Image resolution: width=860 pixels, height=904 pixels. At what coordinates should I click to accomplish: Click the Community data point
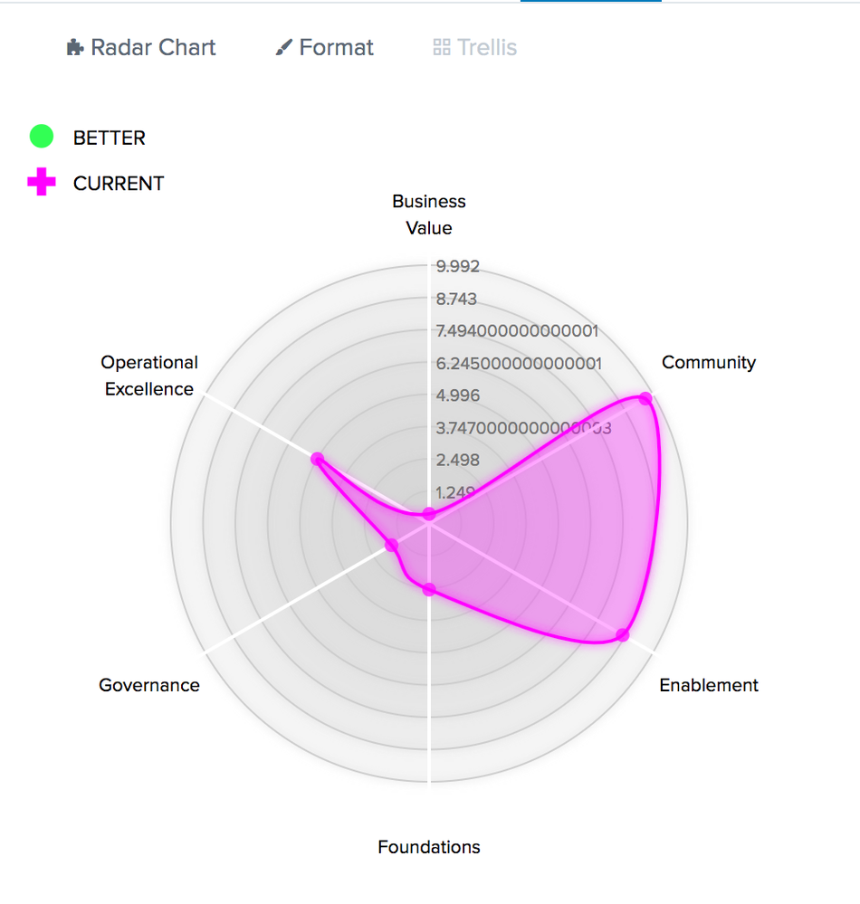pyautogui.click(x=645, y=398)
